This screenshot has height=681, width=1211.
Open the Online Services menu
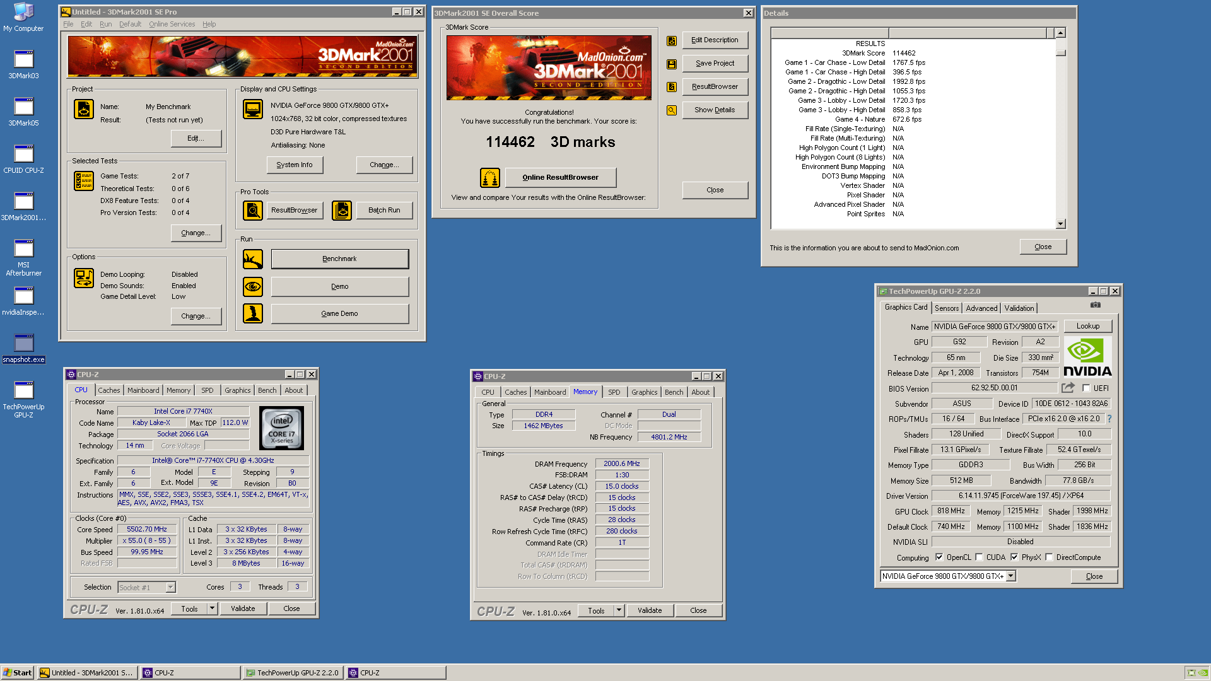coord(172,24)
